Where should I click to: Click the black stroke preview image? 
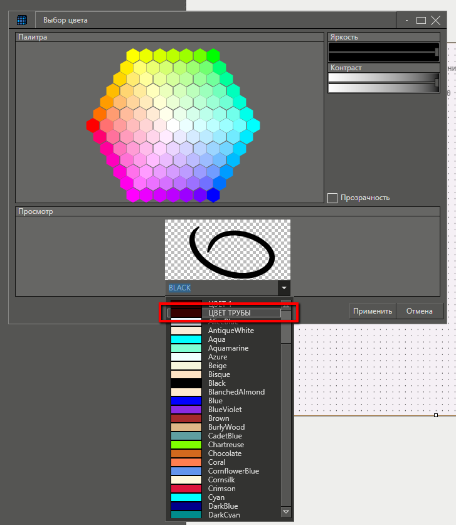click(228, 250)
